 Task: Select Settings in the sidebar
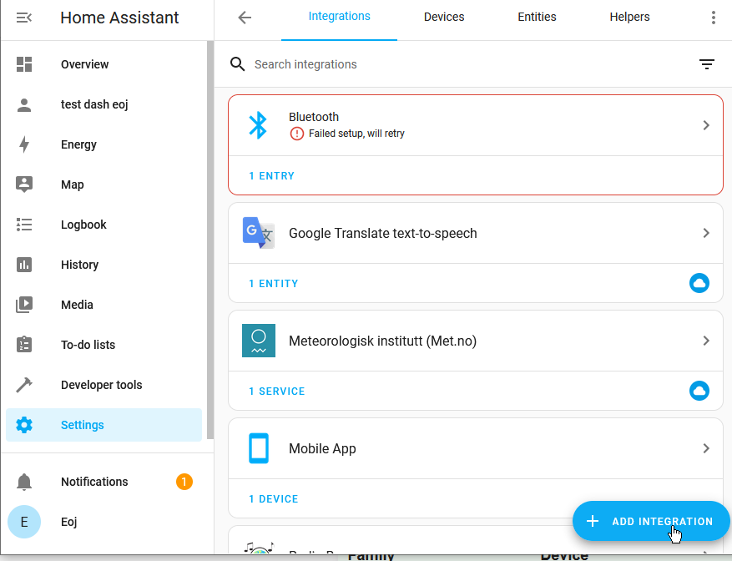click(x=103, y=425)
